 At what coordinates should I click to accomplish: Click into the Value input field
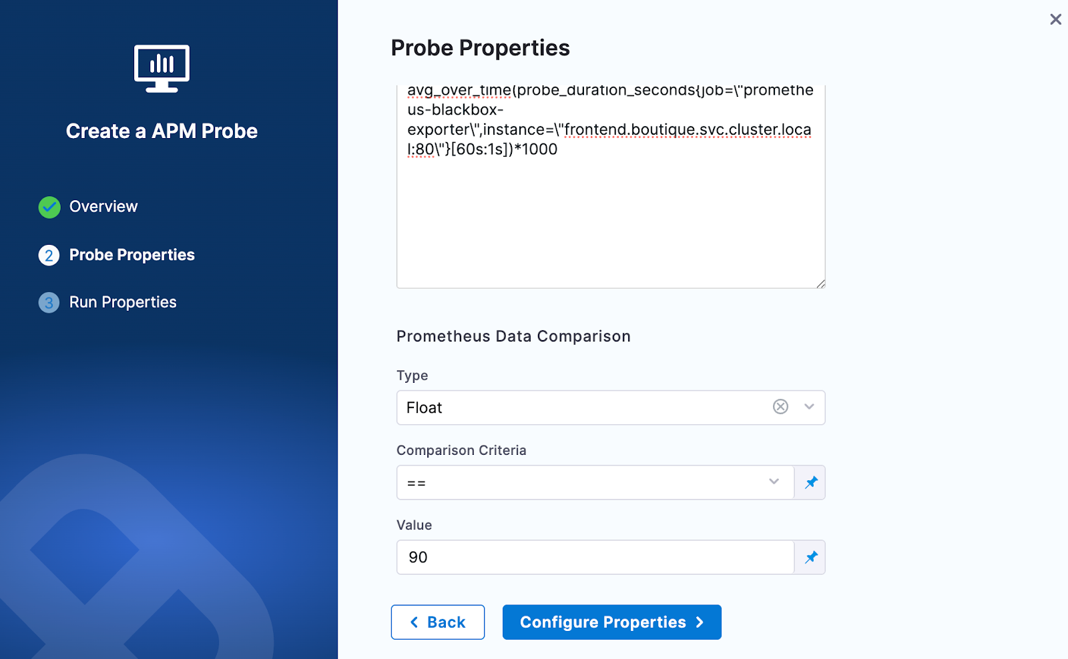click(594, 557)
